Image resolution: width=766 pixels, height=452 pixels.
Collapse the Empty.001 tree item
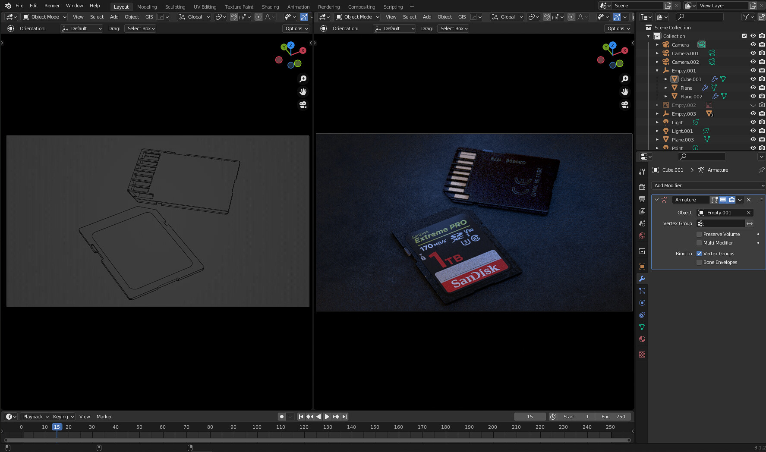coord(657,70)
